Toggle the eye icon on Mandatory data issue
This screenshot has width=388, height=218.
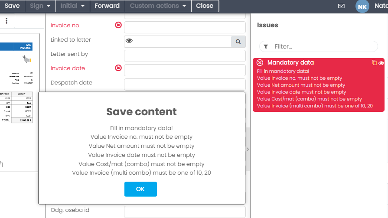(381, 63)
